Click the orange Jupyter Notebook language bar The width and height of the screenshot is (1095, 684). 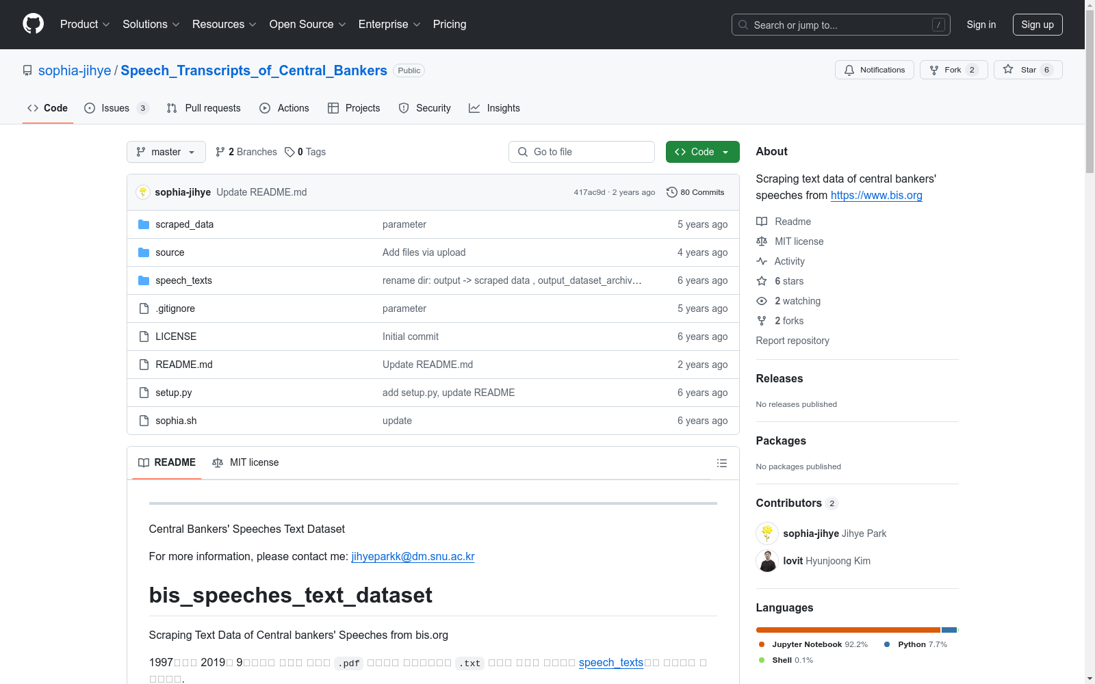(848, 630)
